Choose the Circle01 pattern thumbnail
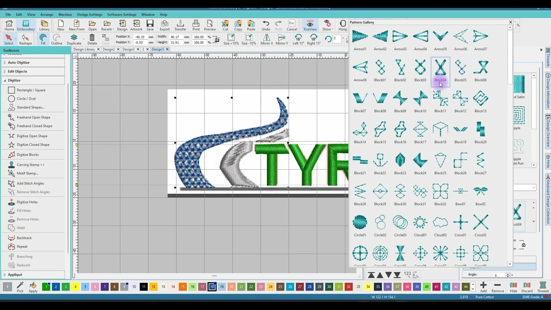Viewport: 551px width, 310px height. pyautogui.click(x=360, y=226)
